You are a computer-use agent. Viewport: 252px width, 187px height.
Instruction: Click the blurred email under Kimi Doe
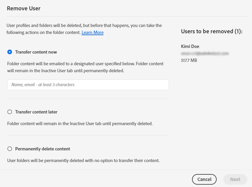click(x=205, y=53)
